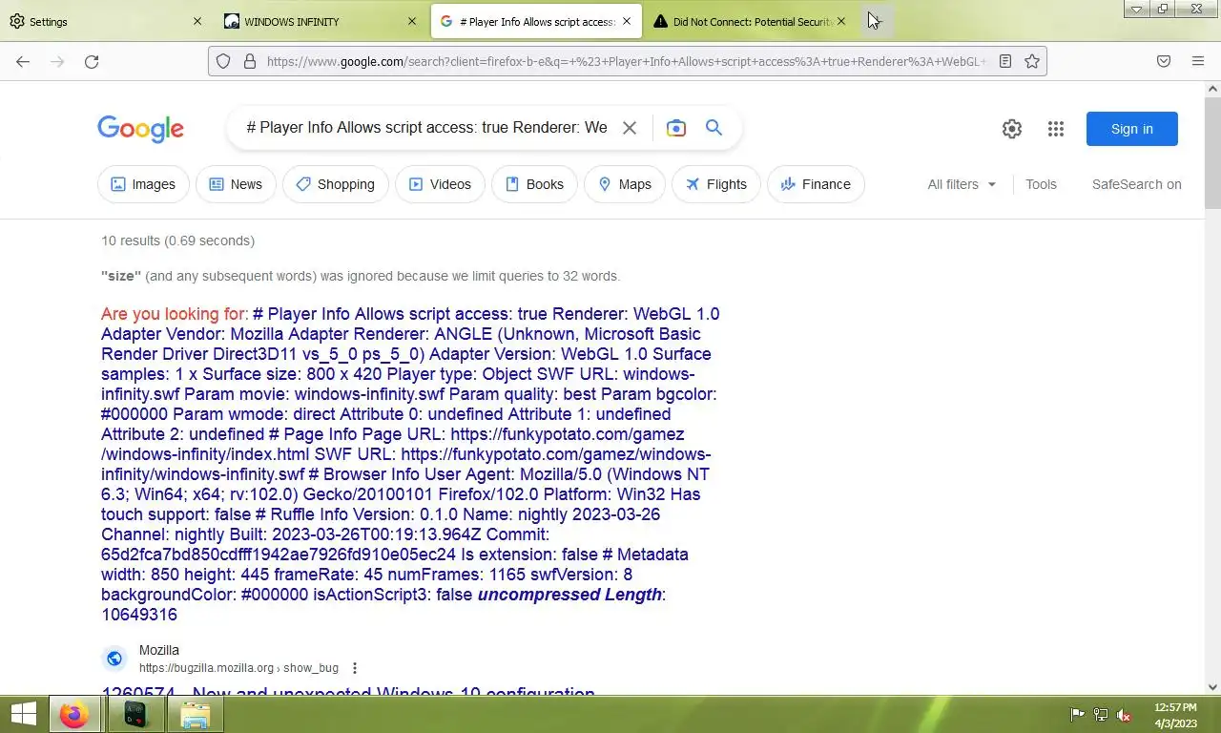This screenshot has width=1221, height=733.
Task: Open the Save to Pocket button
Action: coord(1164,61)
